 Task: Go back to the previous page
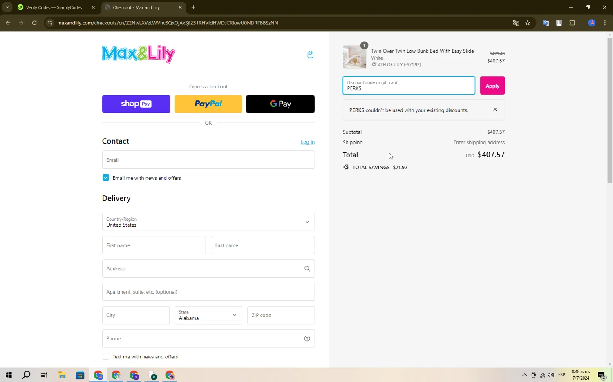[x=8, y=23]
